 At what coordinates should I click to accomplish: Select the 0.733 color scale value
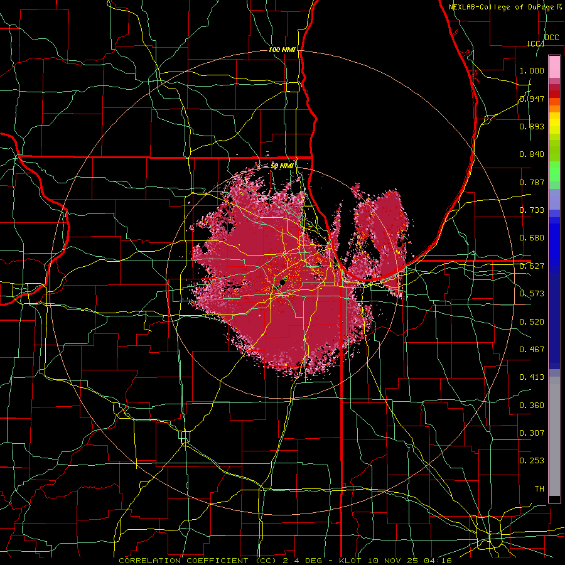click(532, 210)
